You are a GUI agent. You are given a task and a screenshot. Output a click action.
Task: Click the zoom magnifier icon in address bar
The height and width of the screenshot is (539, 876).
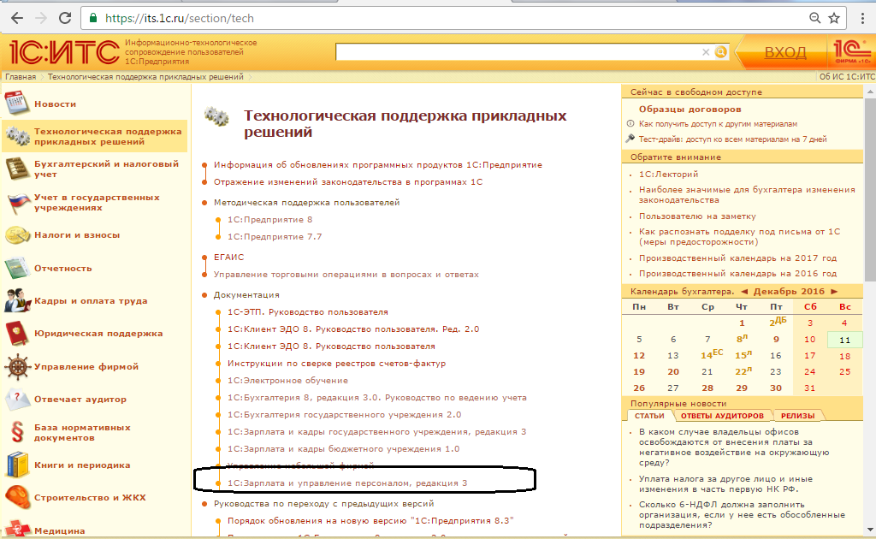815,19
